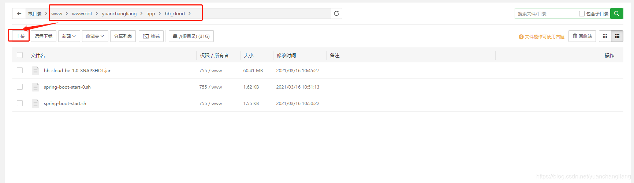Viewport: 634px width, 183px height.
Task: Check the box for spring-boot-start.sh
Action: point(20,103)
